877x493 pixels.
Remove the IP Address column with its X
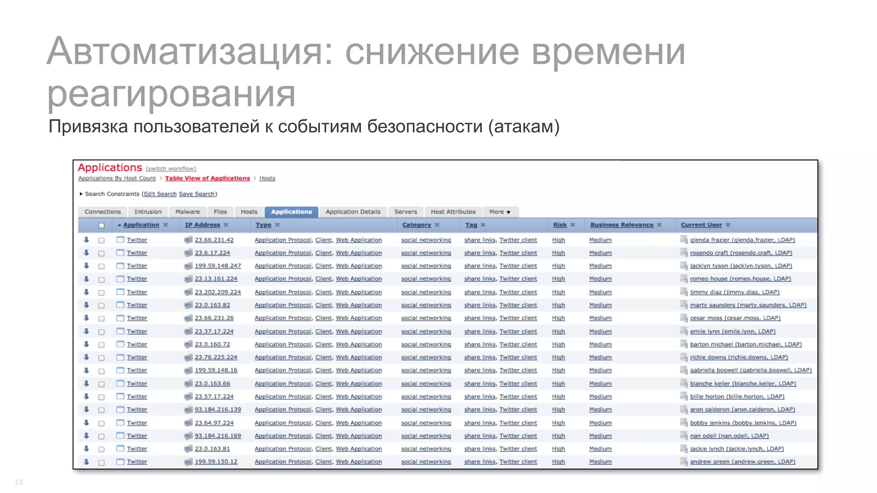pos(226,225)
